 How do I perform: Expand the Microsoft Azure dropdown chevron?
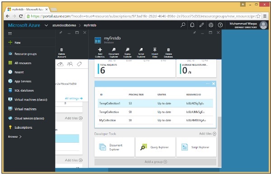pos(46,25)
